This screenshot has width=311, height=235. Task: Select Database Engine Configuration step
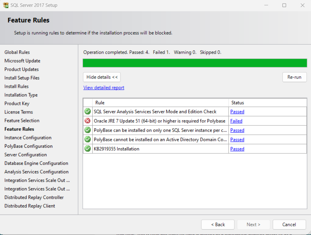tap(36, 163)
